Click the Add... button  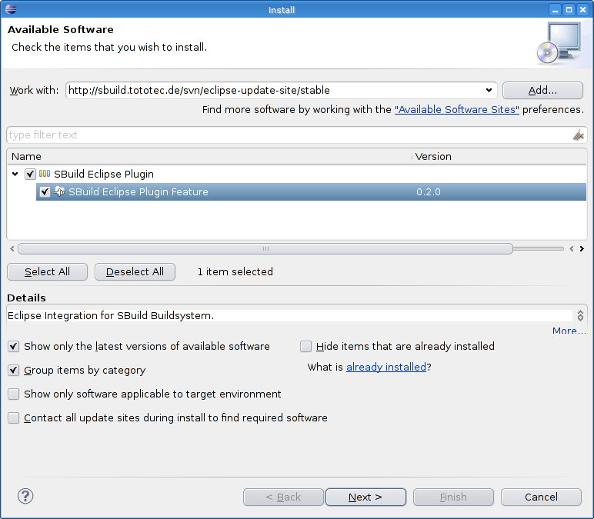(542, 91)
